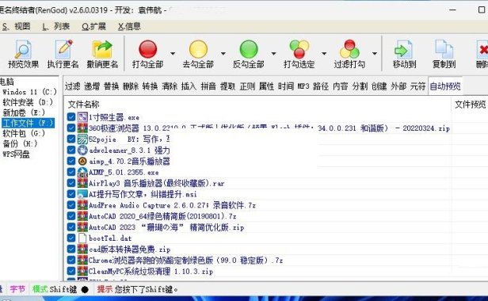The height and width of the screenshot is (301, 488).
Task: Open the S.视图 menu
Action: [16, 26]
